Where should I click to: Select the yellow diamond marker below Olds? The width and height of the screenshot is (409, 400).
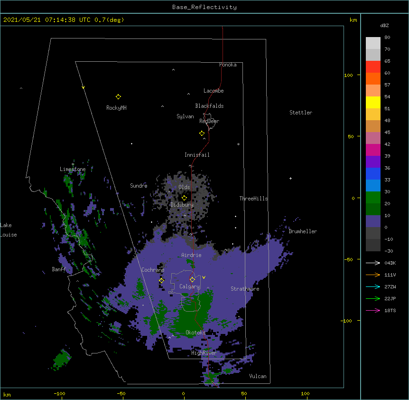[x=184, y=198]
